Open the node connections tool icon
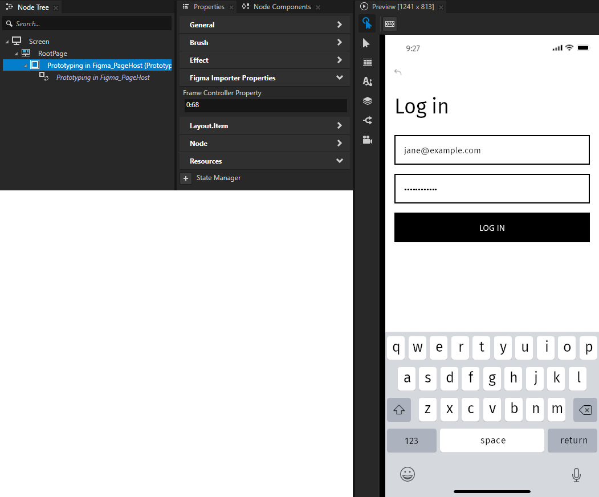 click(367, 120)
